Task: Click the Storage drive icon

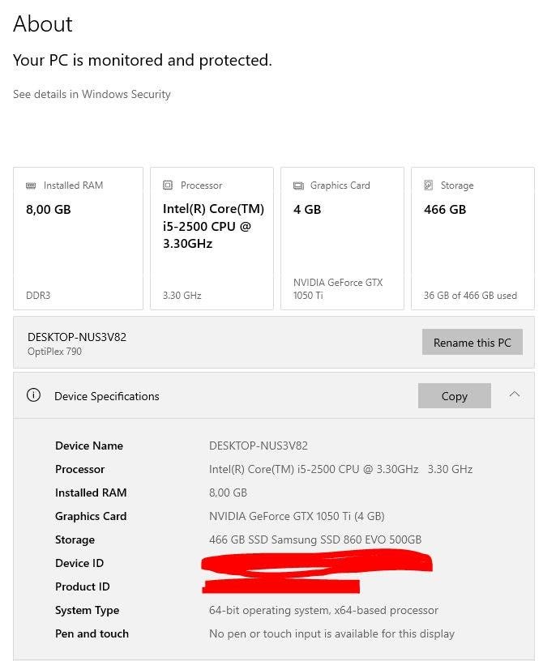Action: point(429,186)
